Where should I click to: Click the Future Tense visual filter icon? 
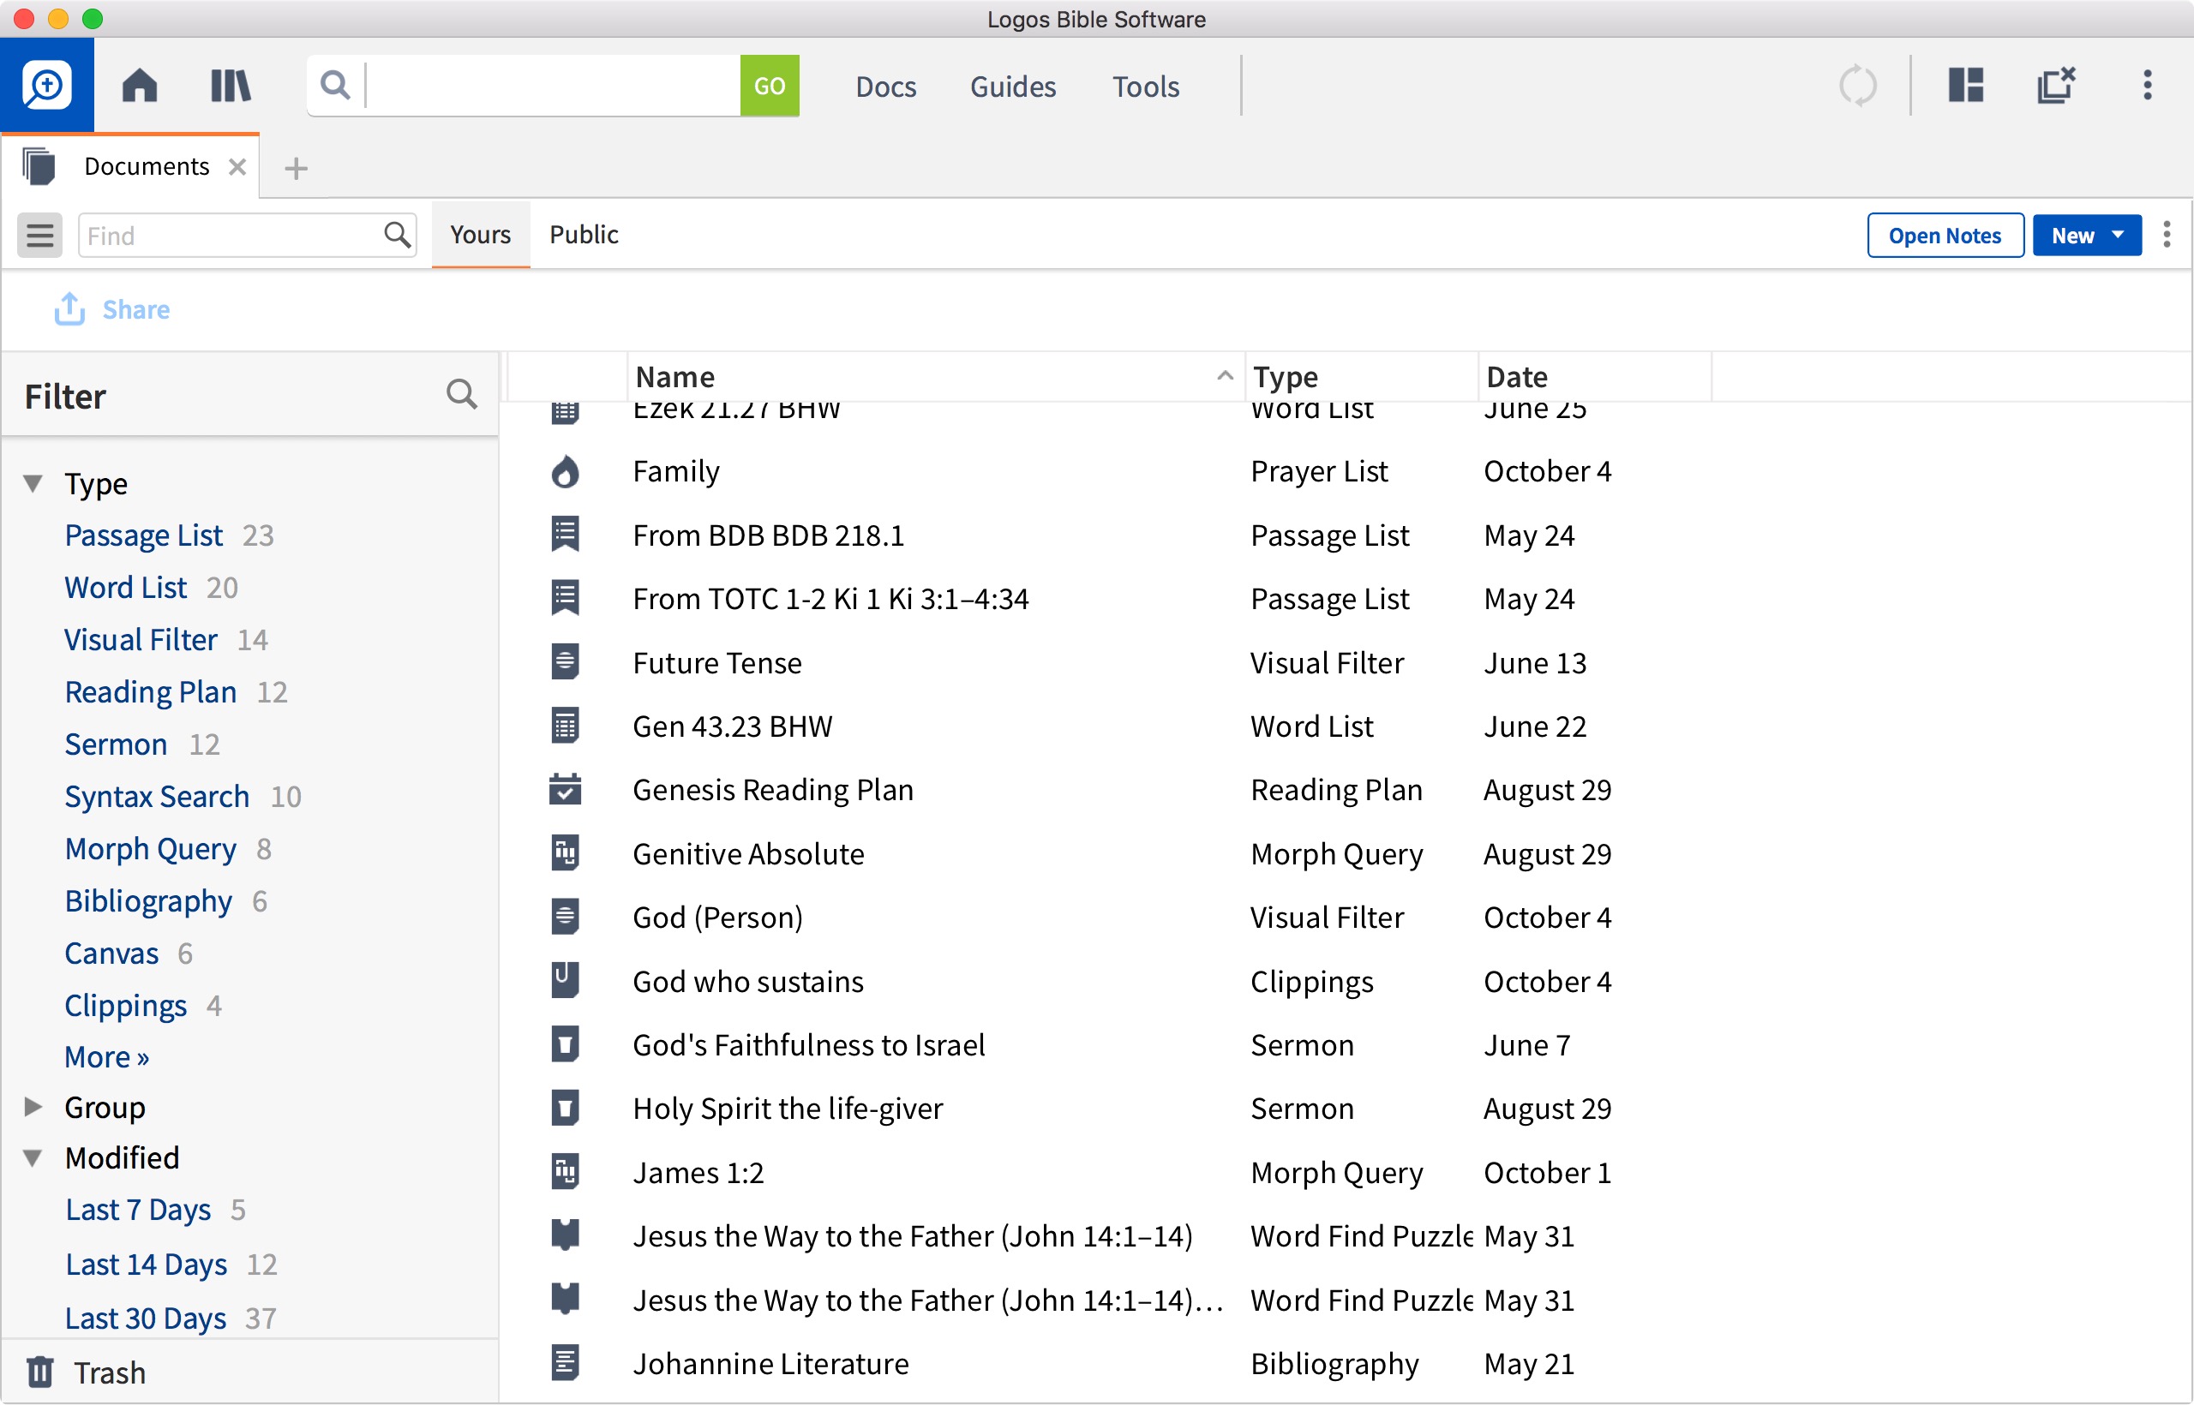565,662
